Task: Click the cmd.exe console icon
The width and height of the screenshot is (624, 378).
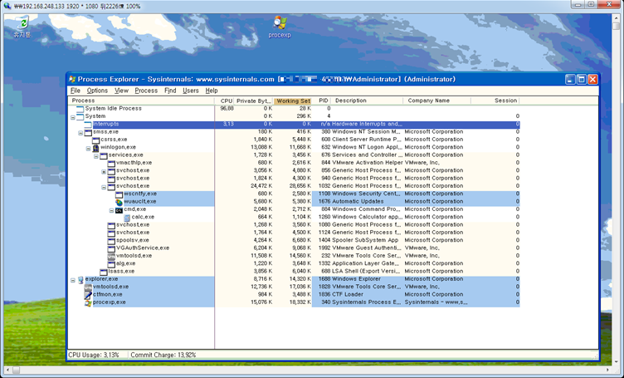Action: coord(119,209)
